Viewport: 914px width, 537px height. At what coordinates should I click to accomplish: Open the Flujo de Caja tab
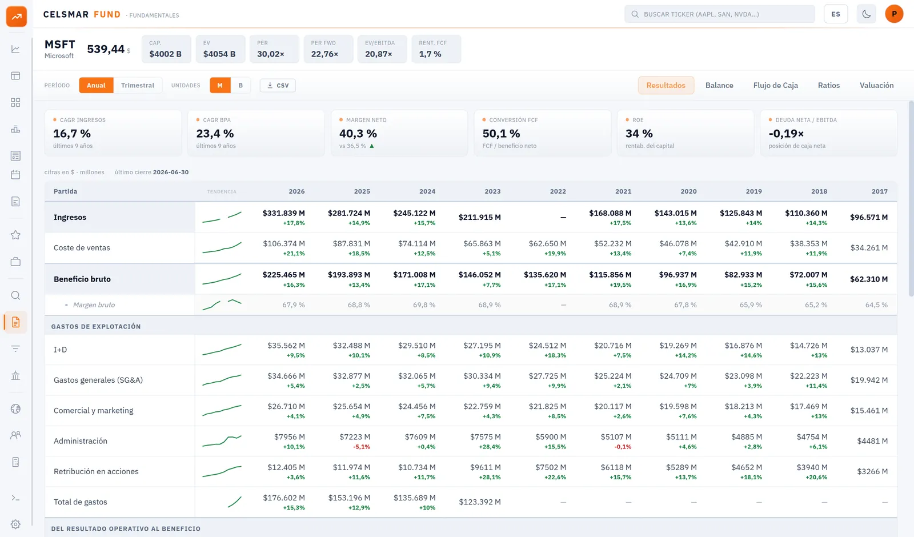[775, 85]
